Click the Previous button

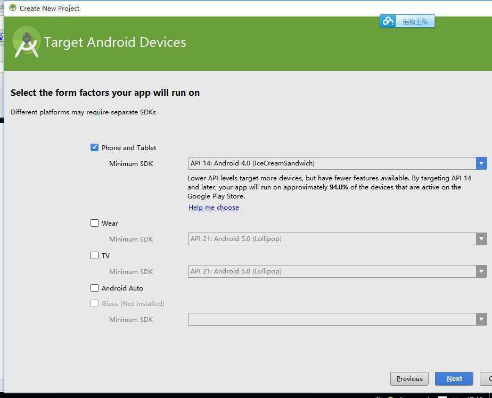[409, 379]
